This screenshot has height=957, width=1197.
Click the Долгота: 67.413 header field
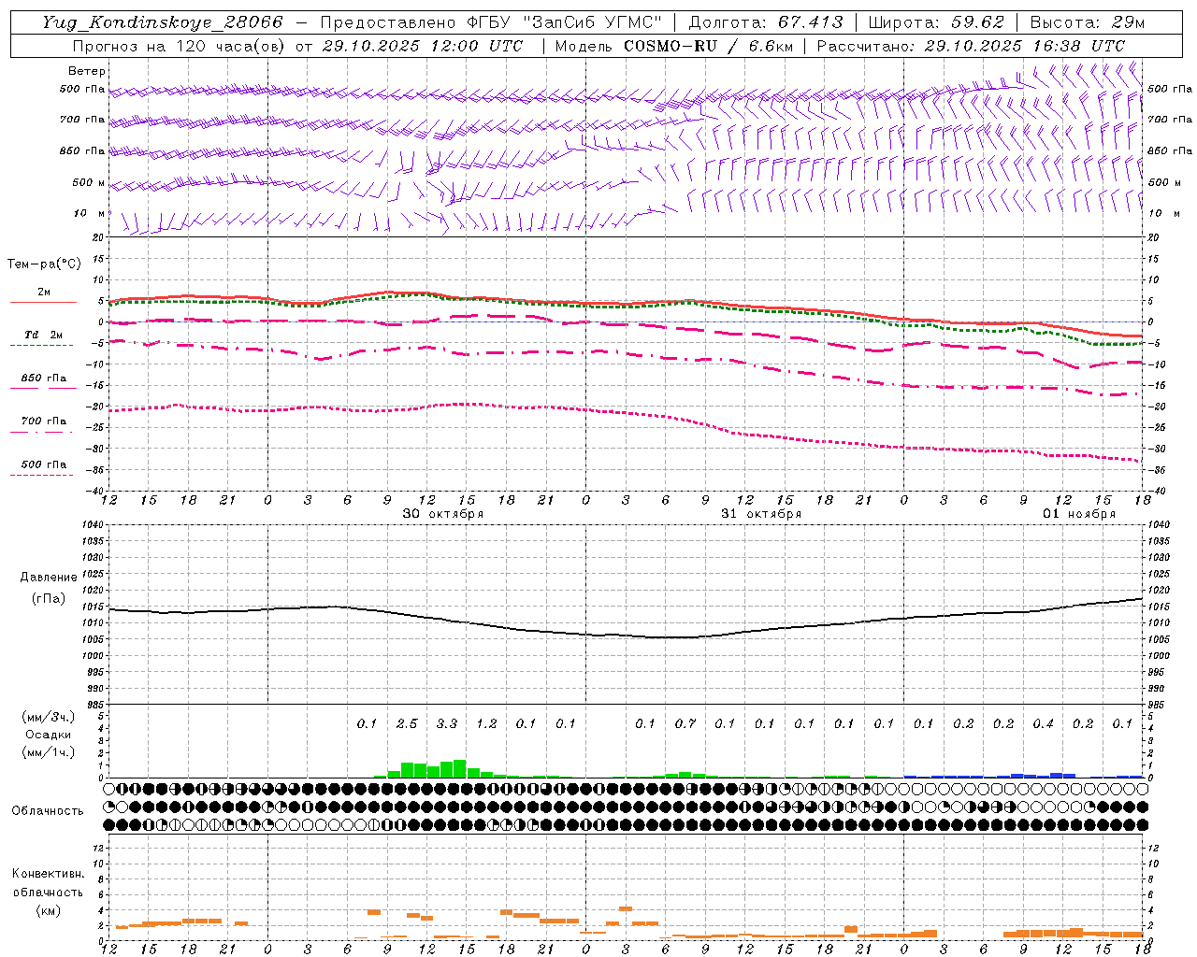point(766,22)
